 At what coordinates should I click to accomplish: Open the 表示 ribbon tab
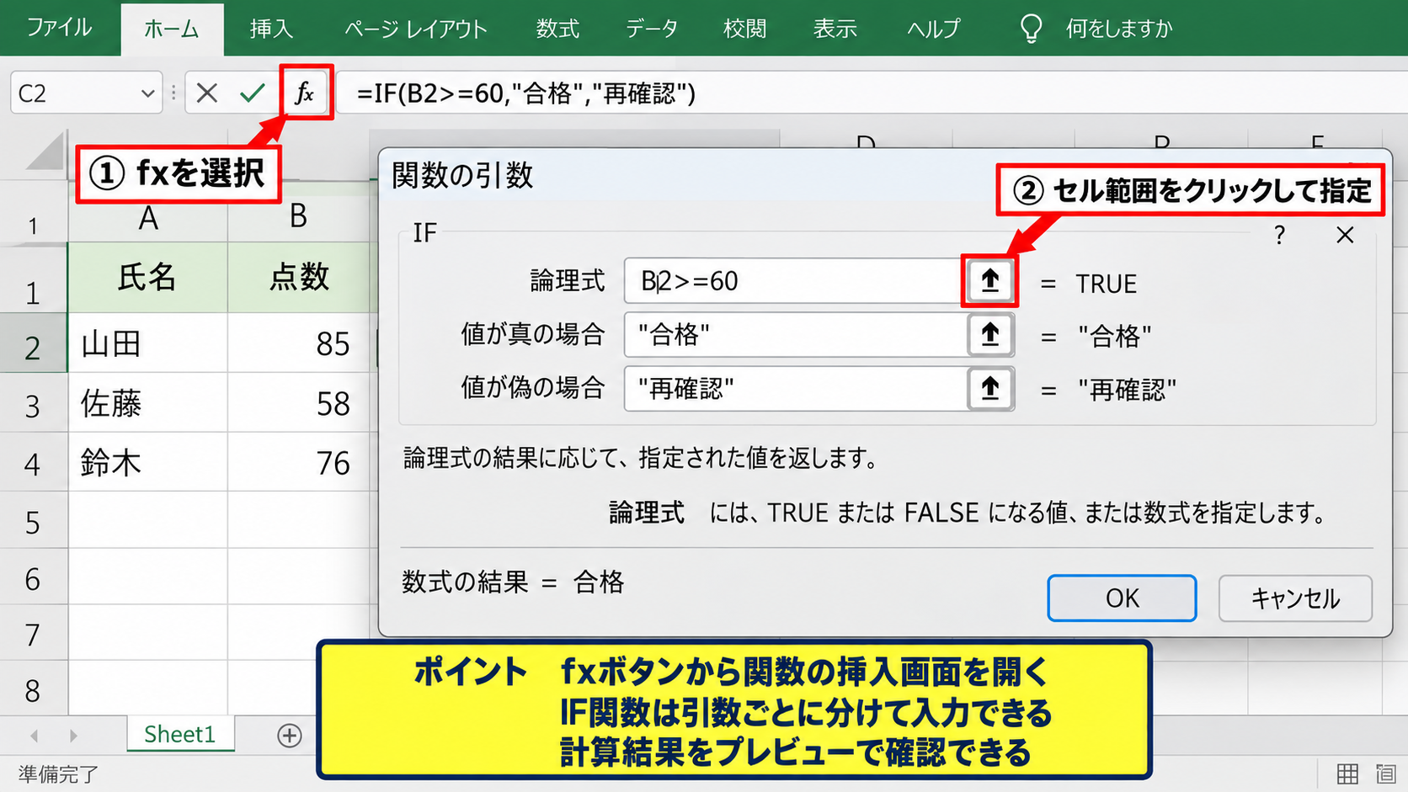point(835,29)
